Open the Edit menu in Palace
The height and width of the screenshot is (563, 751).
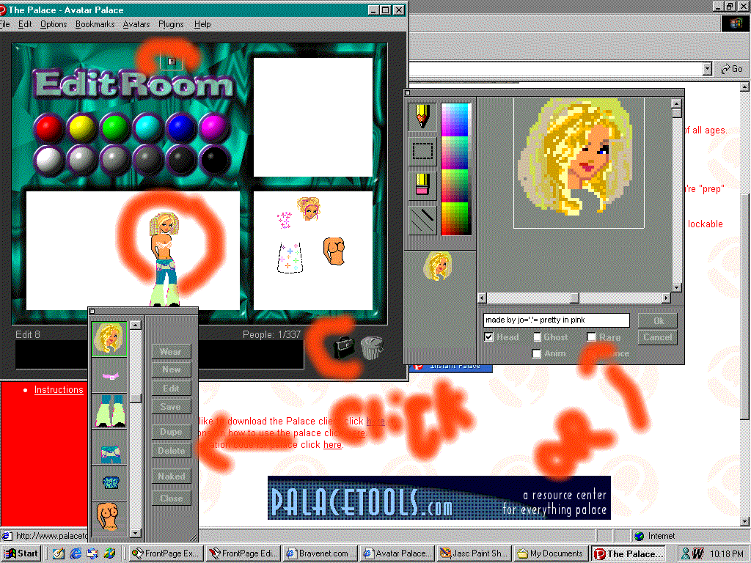pyautogui.click(x=25, y=24)
